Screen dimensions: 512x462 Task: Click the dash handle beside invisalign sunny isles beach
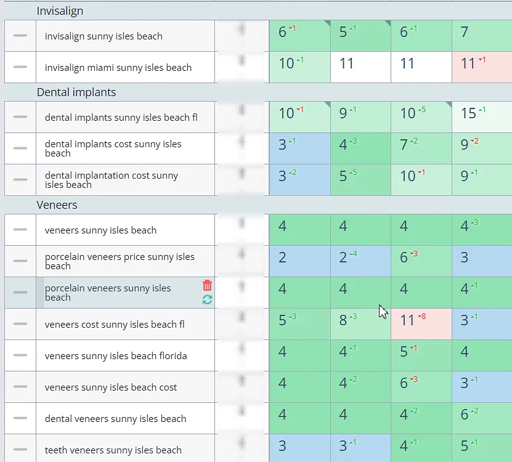[20, 36]
